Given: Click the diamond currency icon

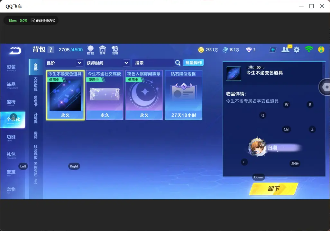Looking at the screenshot, I should point(249,50).
